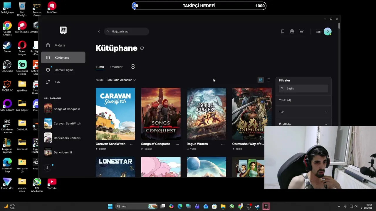
Task: Select Riot Client desktop shortcut
Action: 52,8
